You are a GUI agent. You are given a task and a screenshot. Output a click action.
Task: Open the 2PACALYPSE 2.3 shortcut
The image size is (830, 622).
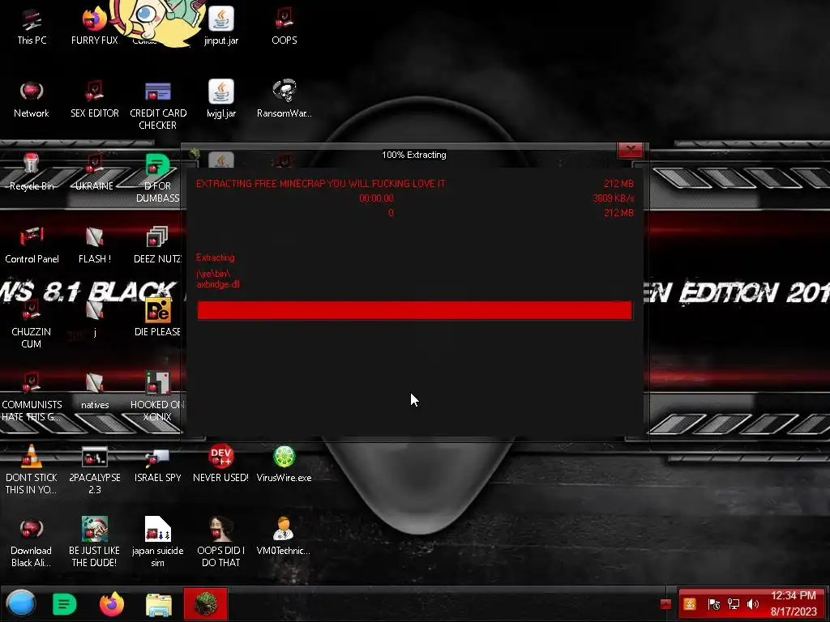(x=94, y=469)
